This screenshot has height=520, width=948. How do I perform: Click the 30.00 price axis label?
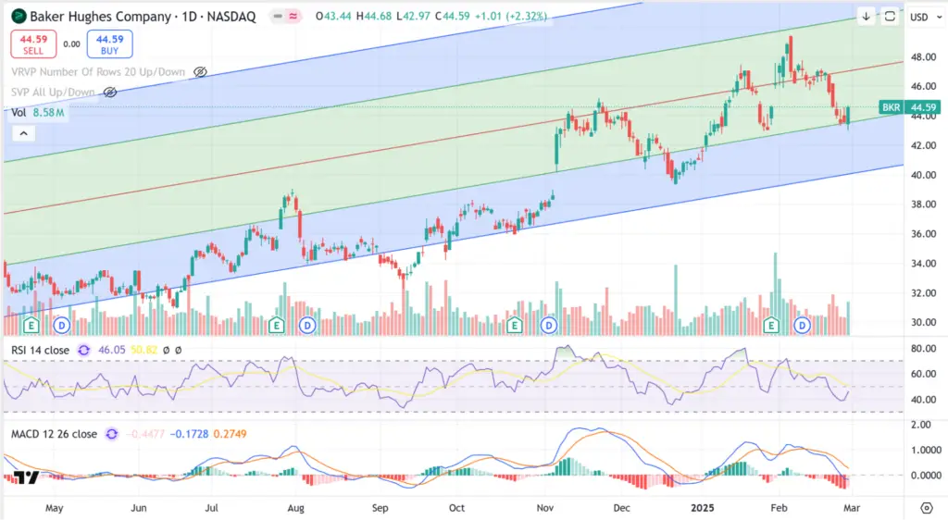click(923, 323)
